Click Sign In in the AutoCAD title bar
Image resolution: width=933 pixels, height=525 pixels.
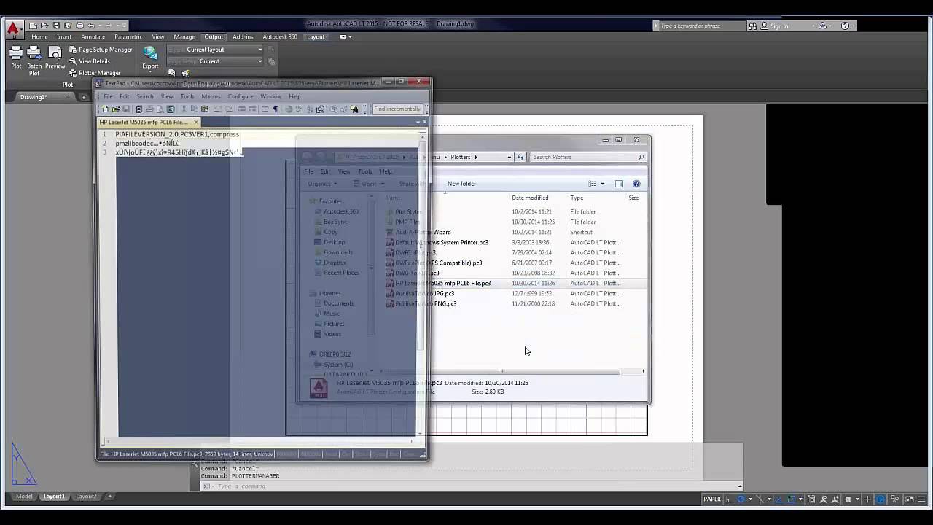coord(779,26)
